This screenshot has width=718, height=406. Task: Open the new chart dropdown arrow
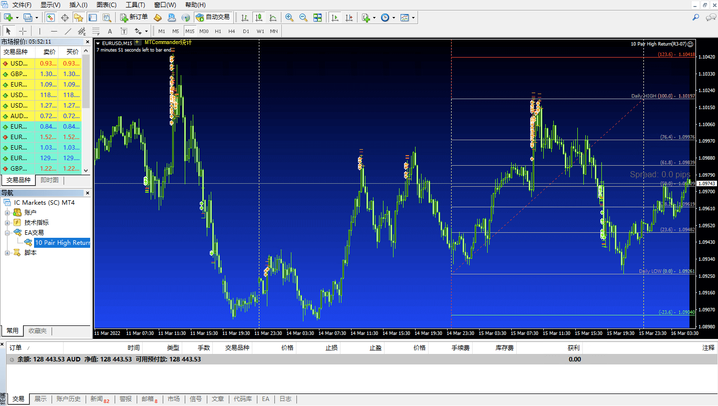17,18
